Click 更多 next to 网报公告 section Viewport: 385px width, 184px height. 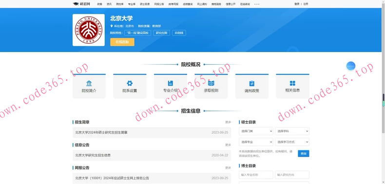point(228,168)
